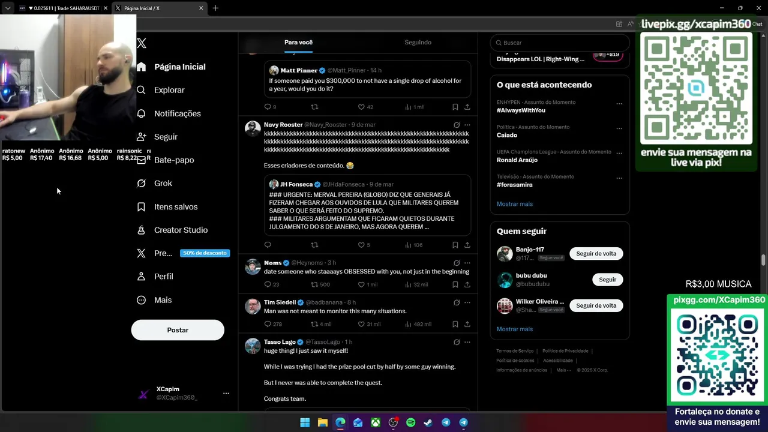Open XCapim account switcher menu
768x432 pixels.
[x=226, y=394]
